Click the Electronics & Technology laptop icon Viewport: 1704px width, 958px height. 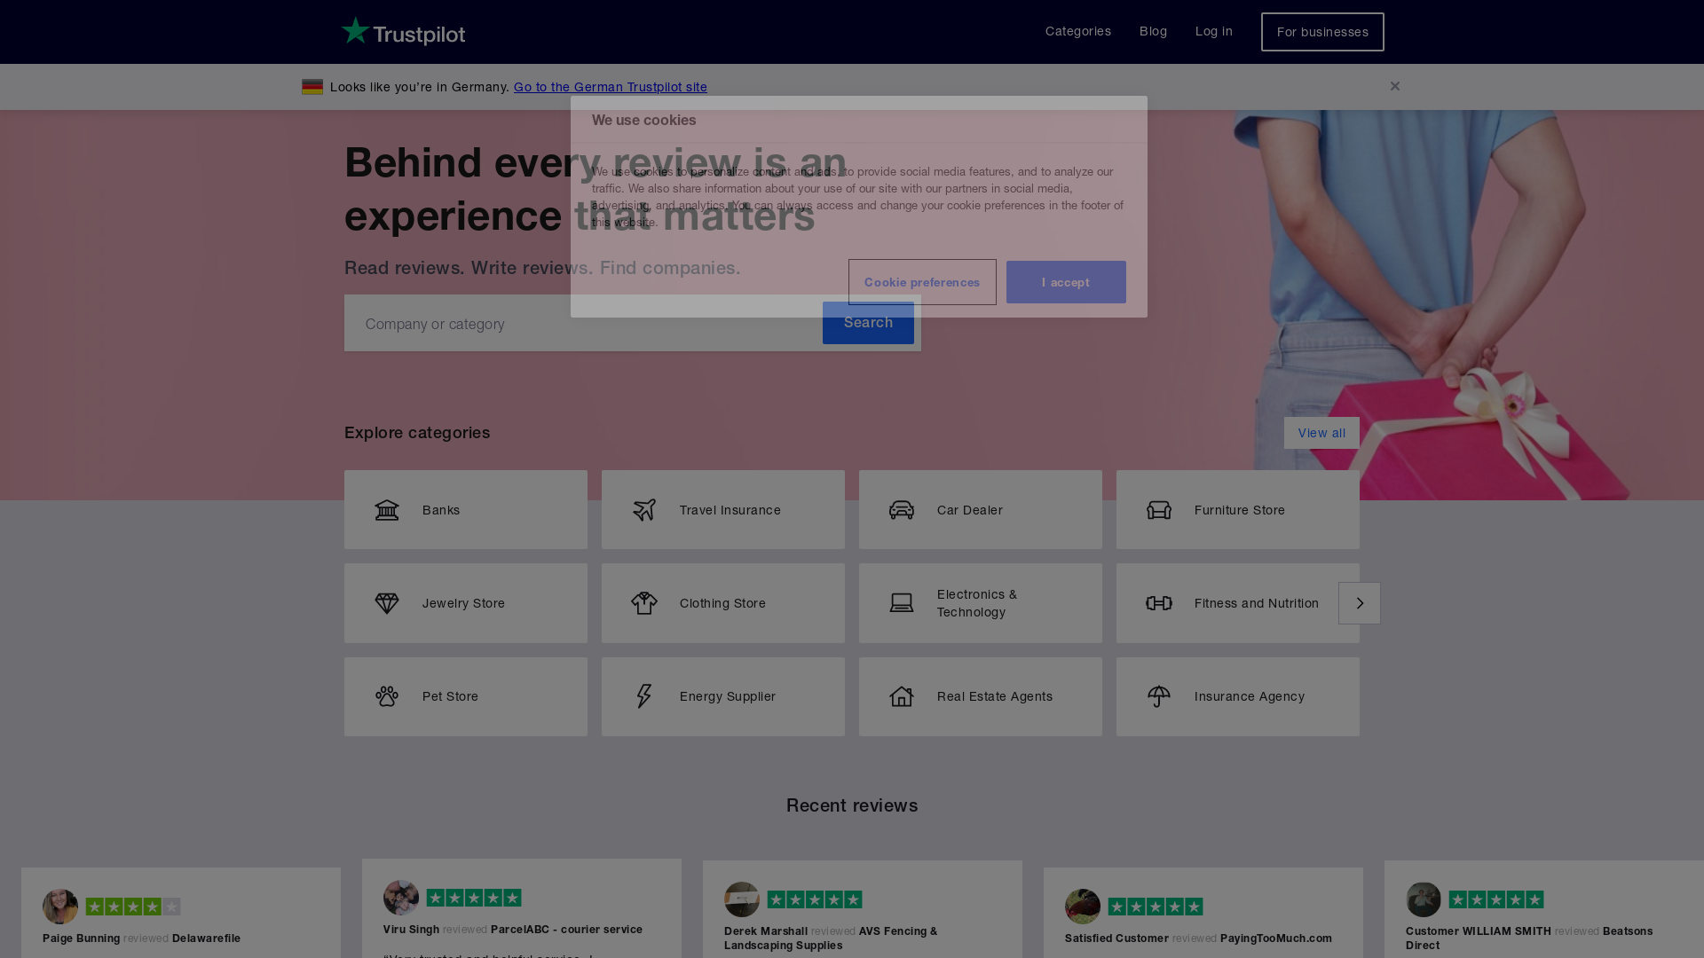pyautogui.click(x=902, y=603)
